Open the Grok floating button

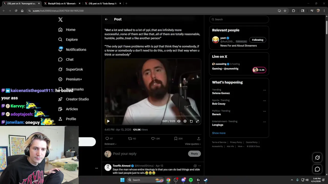click(317, 158)
